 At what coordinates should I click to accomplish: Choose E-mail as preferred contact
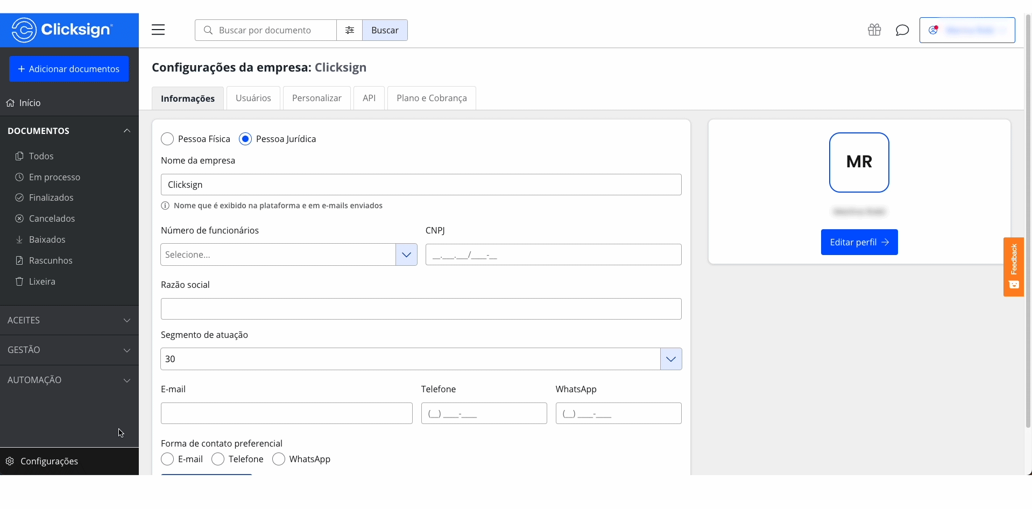tap(167, 459)
